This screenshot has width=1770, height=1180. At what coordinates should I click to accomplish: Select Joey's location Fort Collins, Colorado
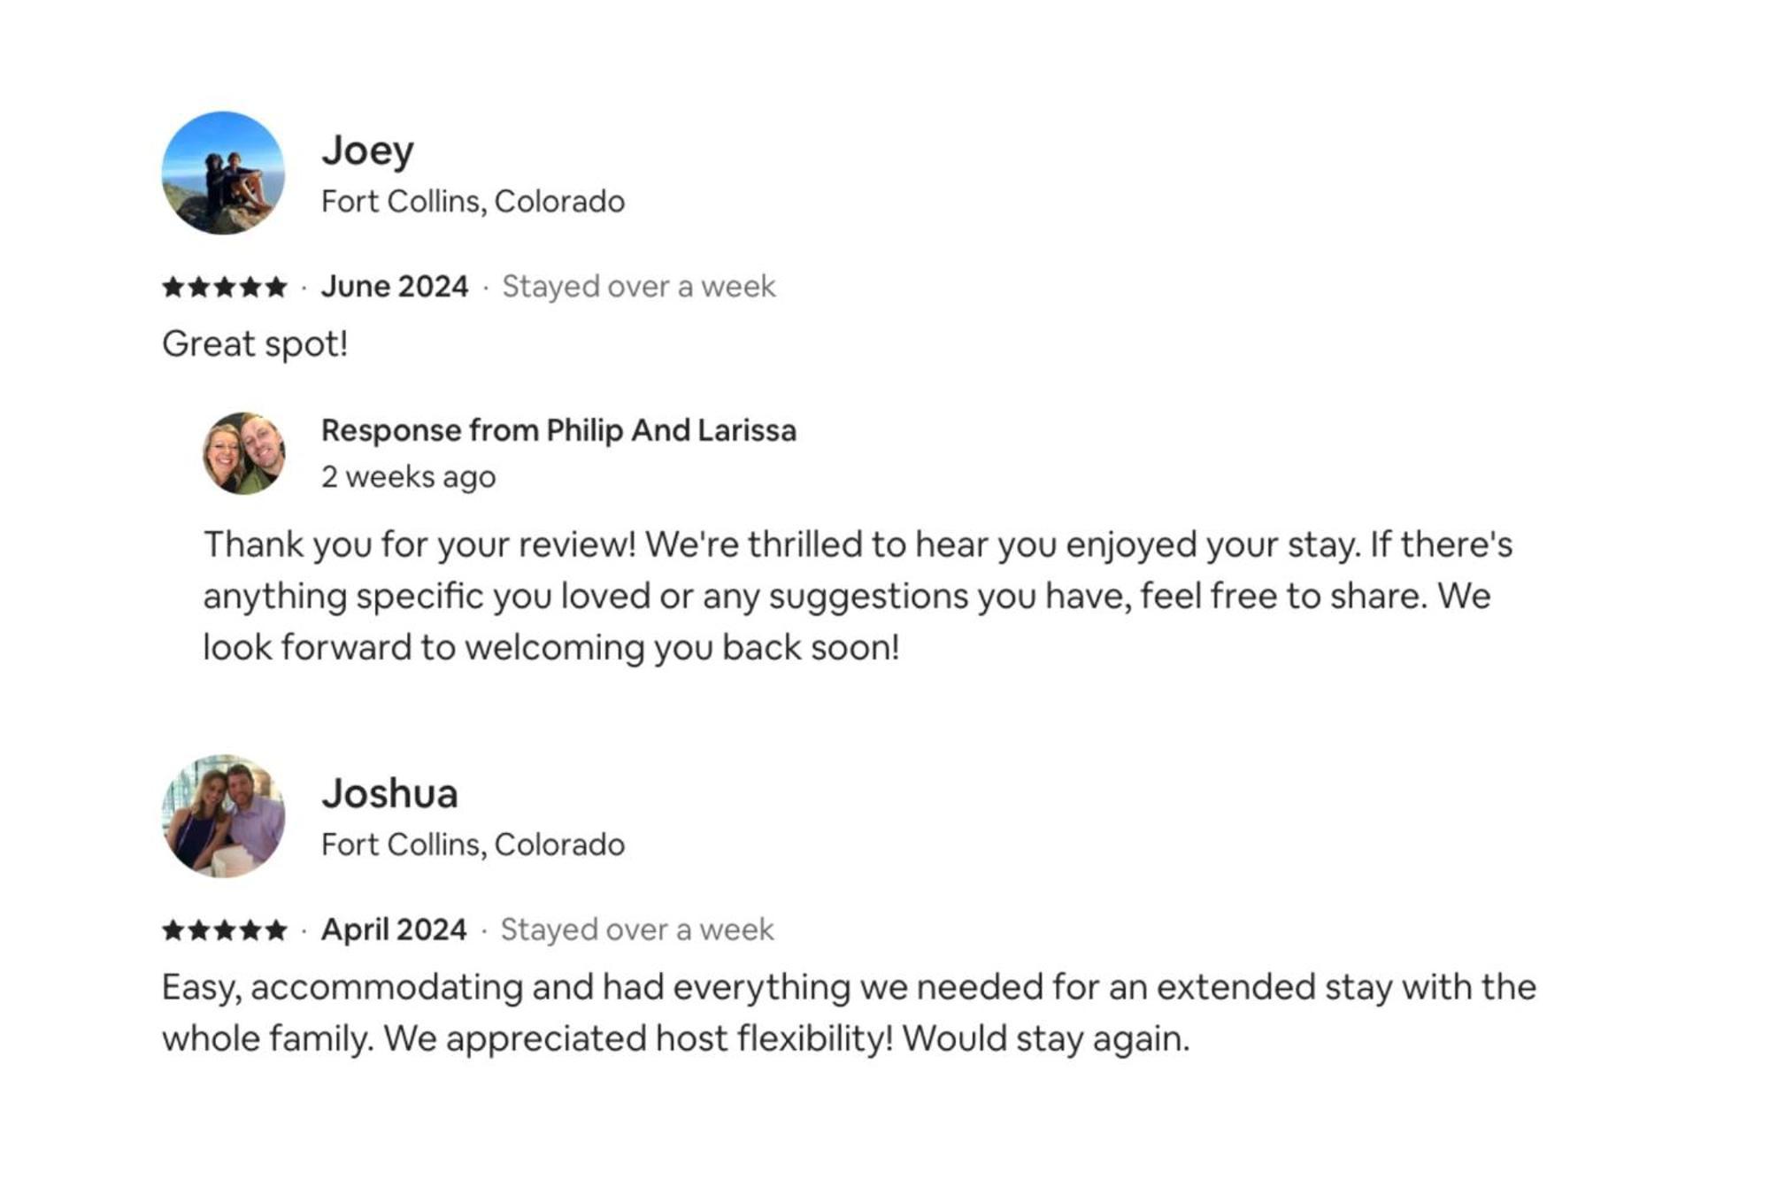pos(473,202)
